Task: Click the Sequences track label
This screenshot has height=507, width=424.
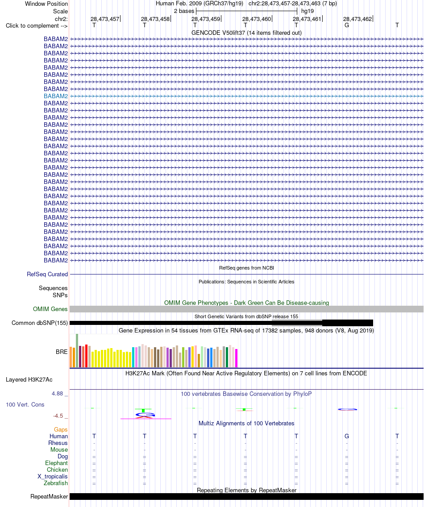Action: pos(53,288)
